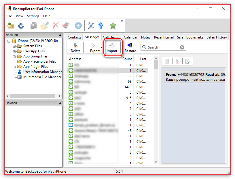This screenshot has height=179, width=235.
Task: Click the Delete messages button
Action: 75,48
